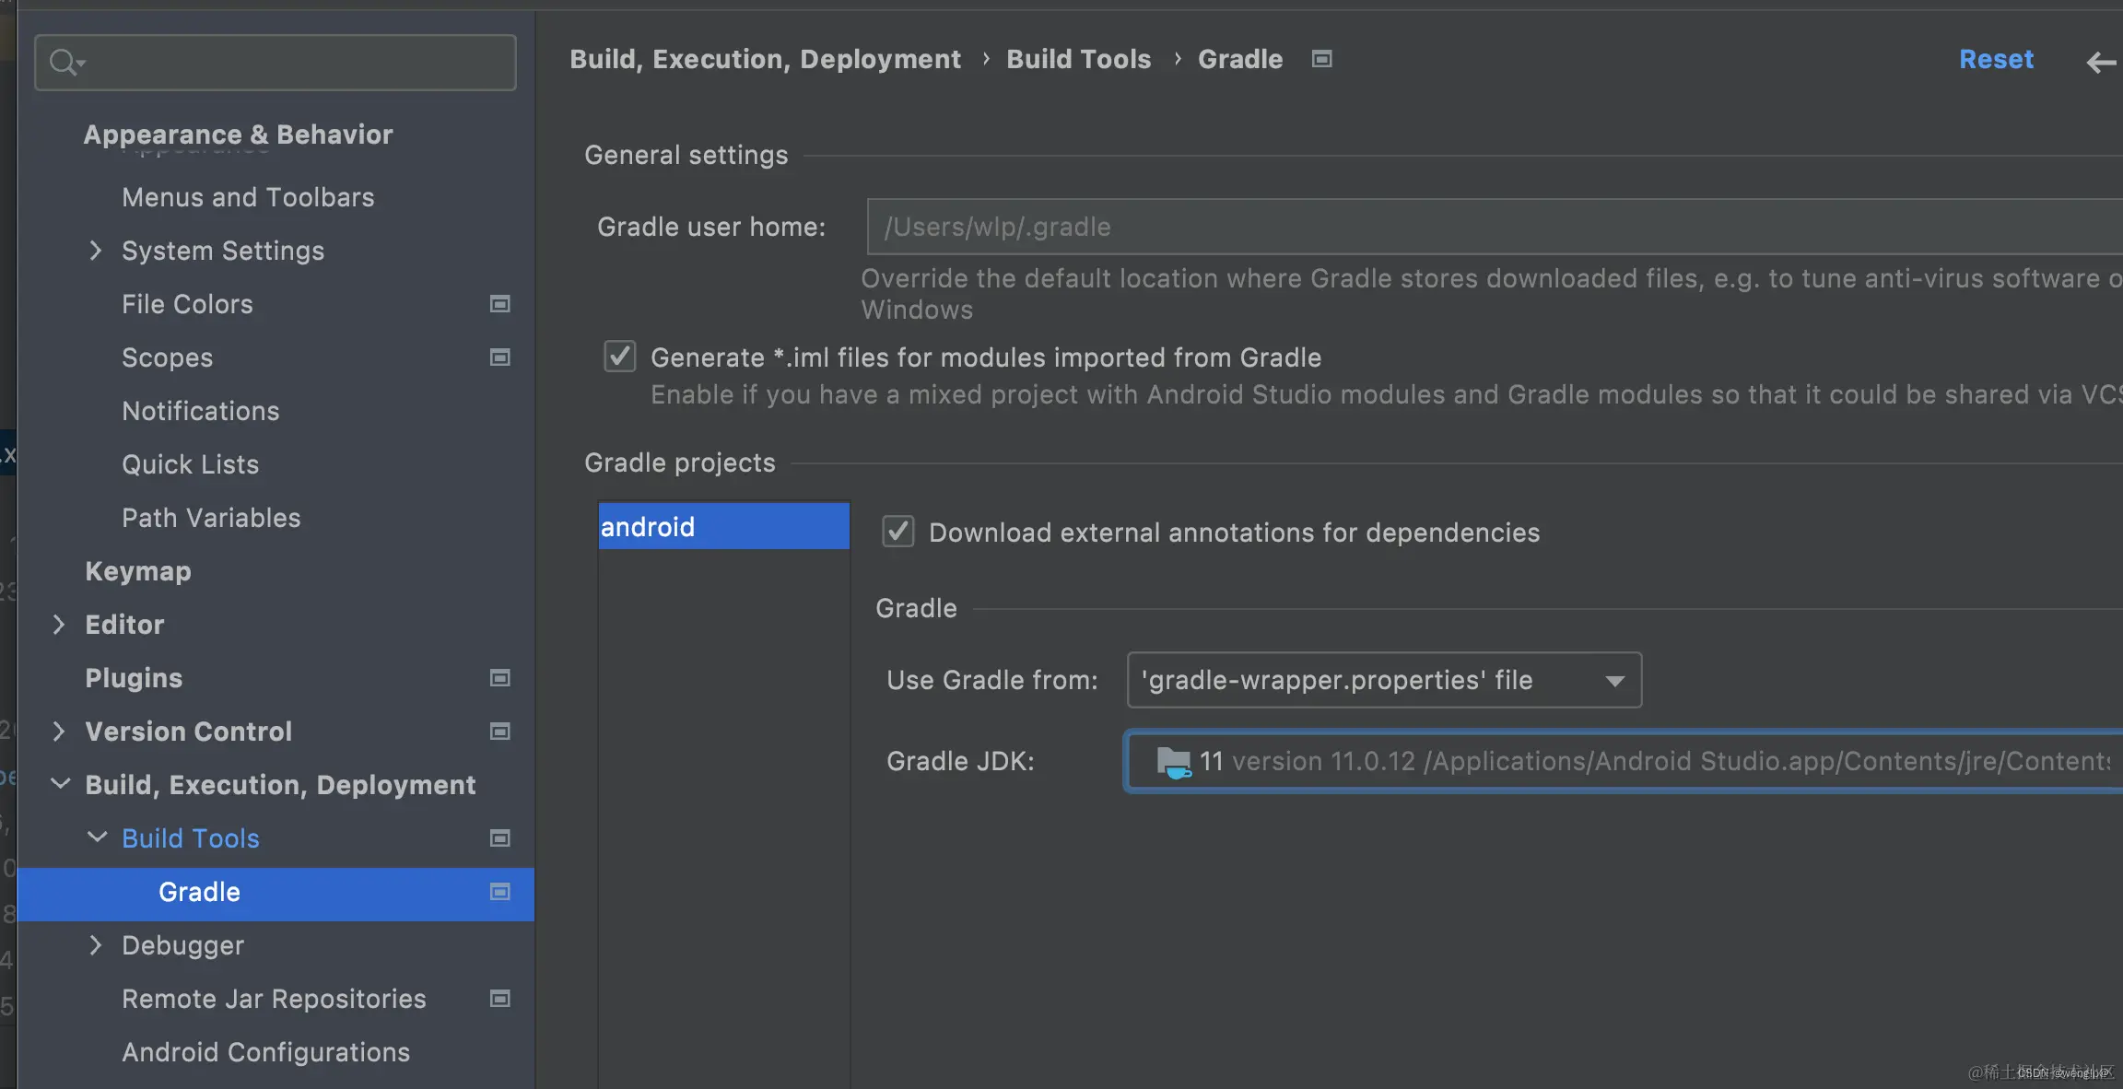2123x1089 pixels.
Task: Click the back arrow next to Reset
Action: click(2100, 62)
